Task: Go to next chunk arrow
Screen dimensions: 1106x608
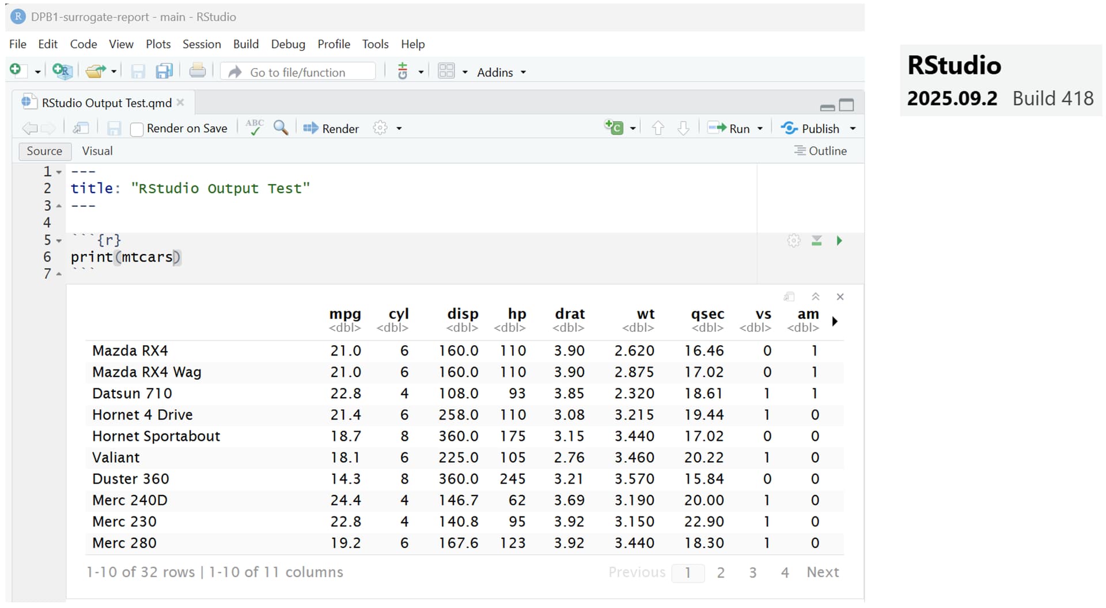Action: tap(683, 129)
